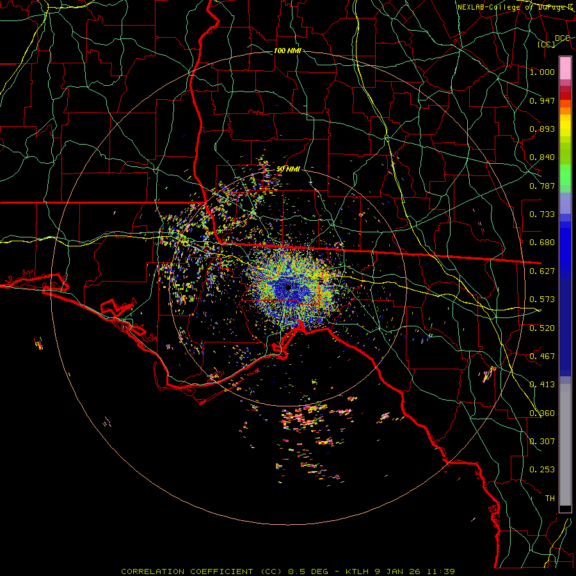Select the 0.573 scale value
The image size is (576, 576).
coord(542,300)
